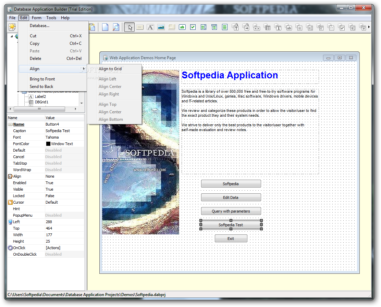Click the selected Softpedia Test button
Image resolution: width=381 pixels, height=307 pixels.
pos(231,225)
